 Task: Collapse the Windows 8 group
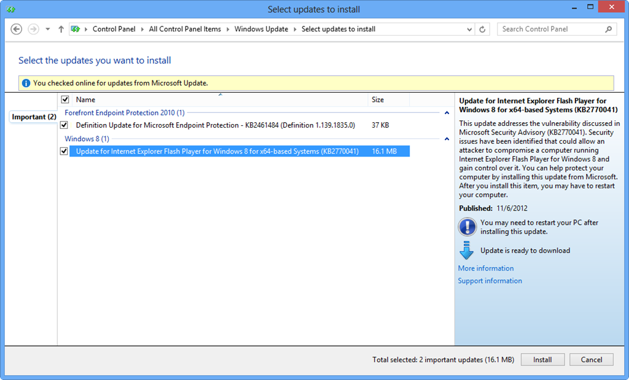click(x=447, y=138)
